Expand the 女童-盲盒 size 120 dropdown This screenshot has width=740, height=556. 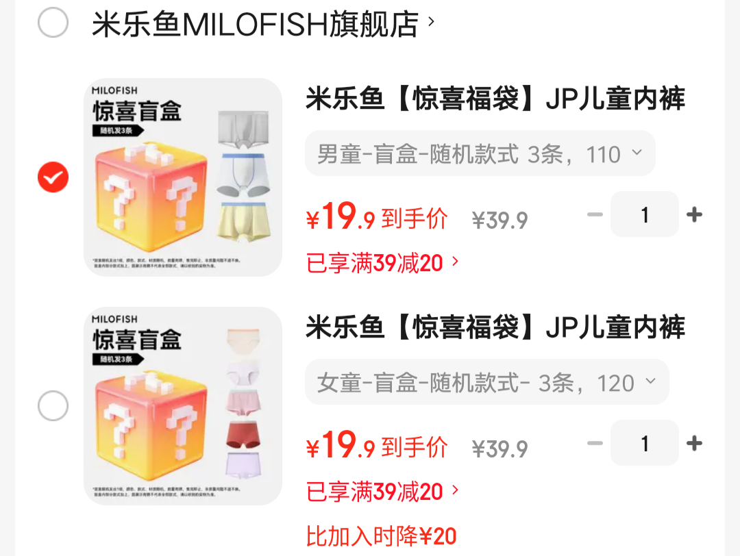486,382
